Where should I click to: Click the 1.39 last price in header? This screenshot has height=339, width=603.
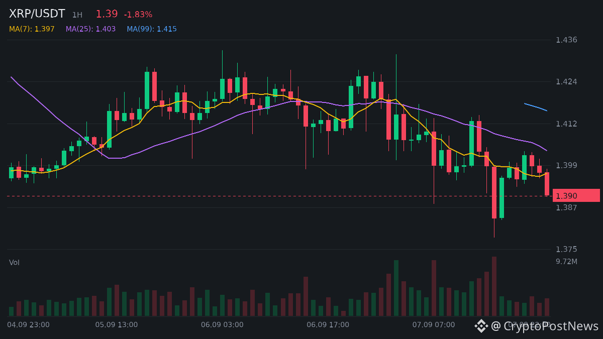coord(107,14)
